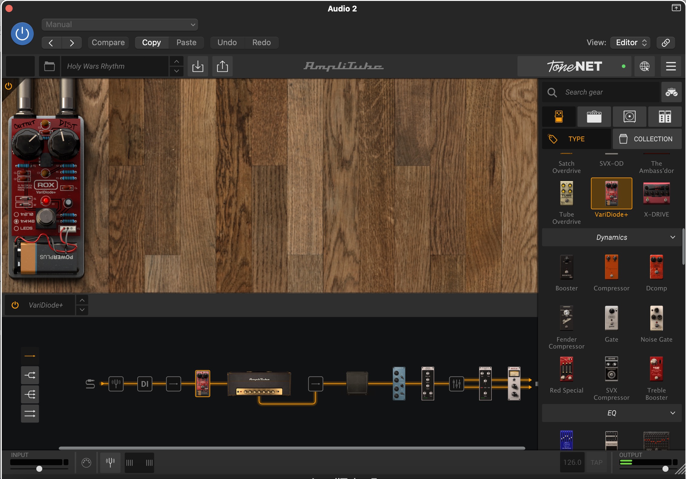Open the hamburger main menu
This screenshot has width=686, height=479.
click(x=671, y=66)
